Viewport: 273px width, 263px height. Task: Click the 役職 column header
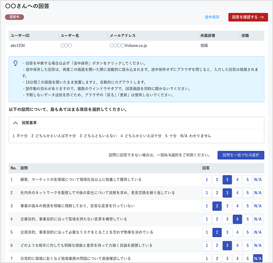[245, 36]
